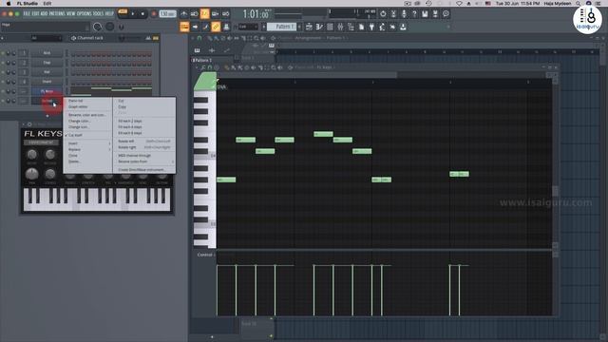Image resolution: width=608 pixels, height=342 pixels.
Task: Toggle the metronome icon in transport bar
Action: click(183, 14)
